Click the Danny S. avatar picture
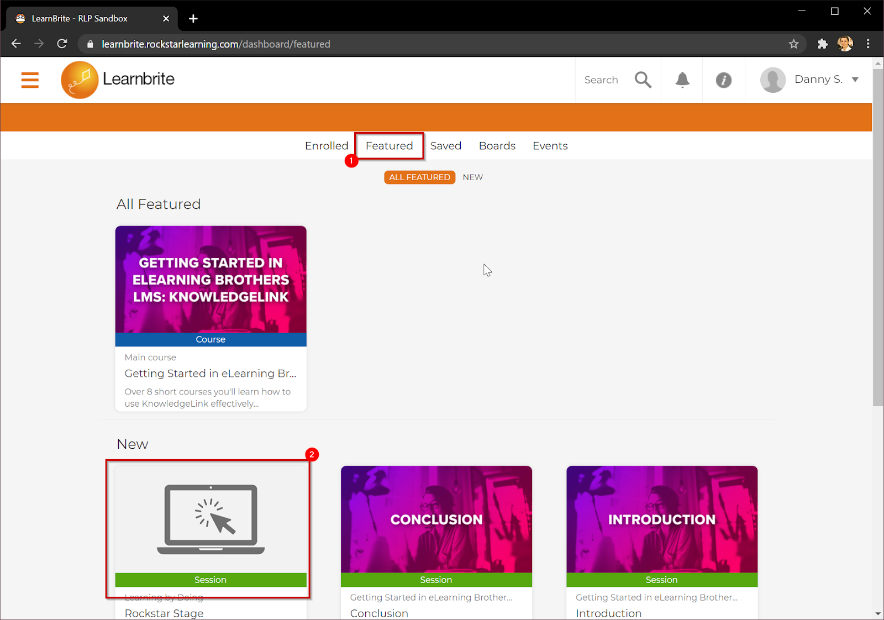 [x=773, y=80]
